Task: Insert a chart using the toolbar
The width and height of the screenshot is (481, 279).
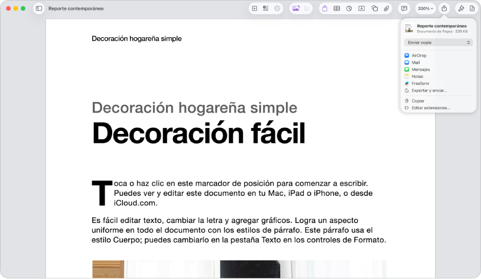Action: pyautogui.click(x=349, y=9)
